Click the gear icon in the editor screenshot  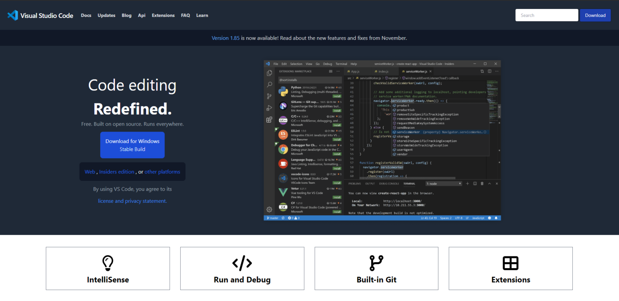click(269, 209)
